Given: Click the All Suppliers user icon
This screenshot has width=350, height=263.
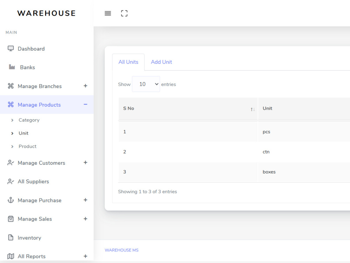Looking at the screenshot, I should [x=11, y=181].
